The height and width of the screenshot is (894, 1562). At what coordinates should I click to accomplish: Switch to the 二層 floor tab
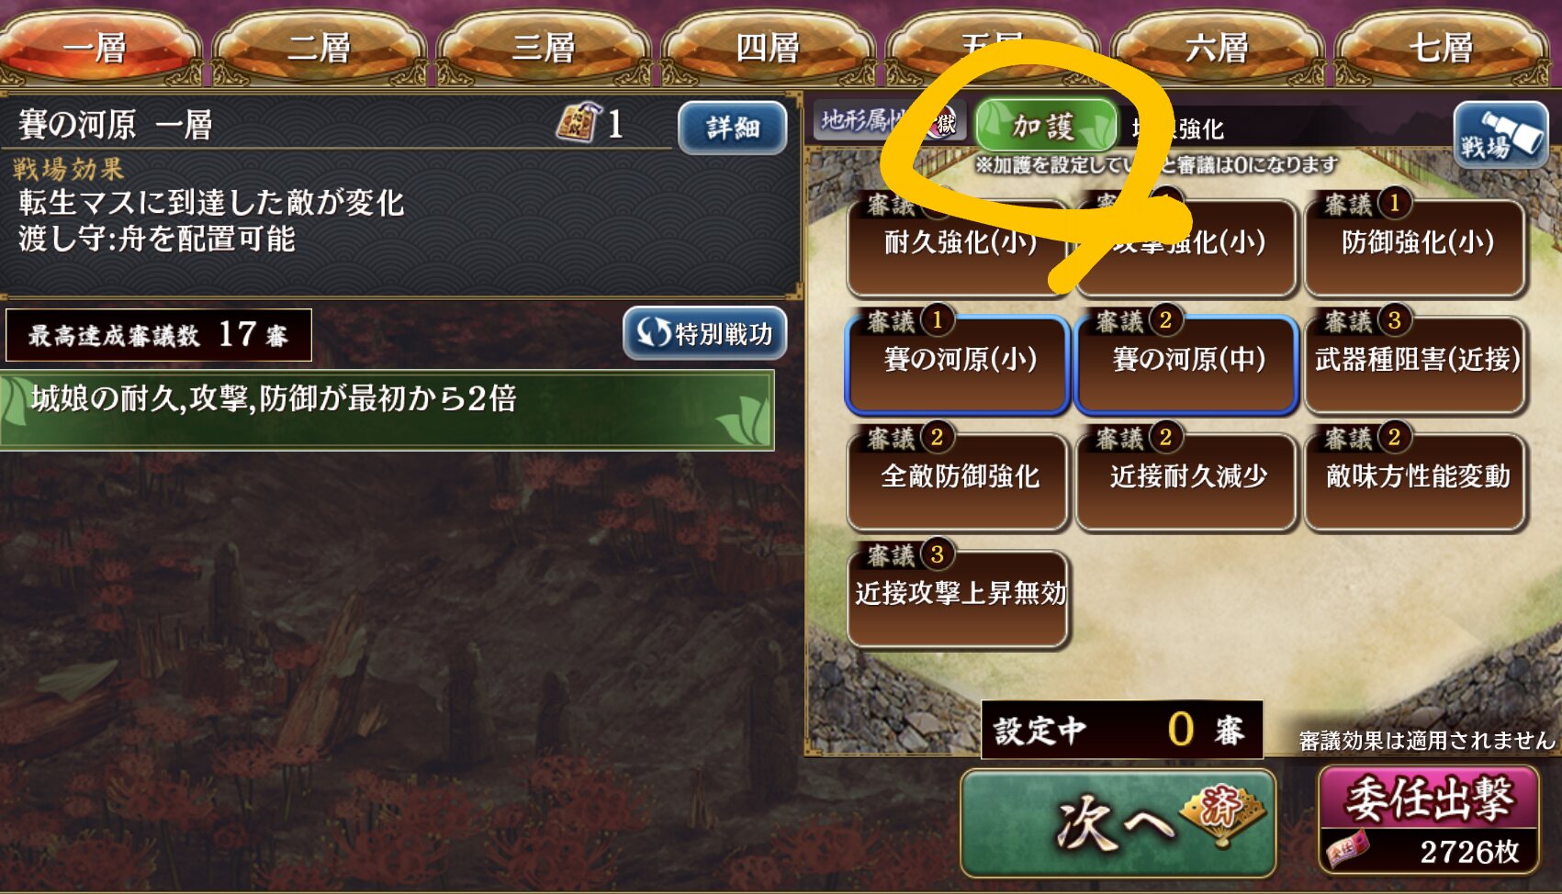click(319, 48)
